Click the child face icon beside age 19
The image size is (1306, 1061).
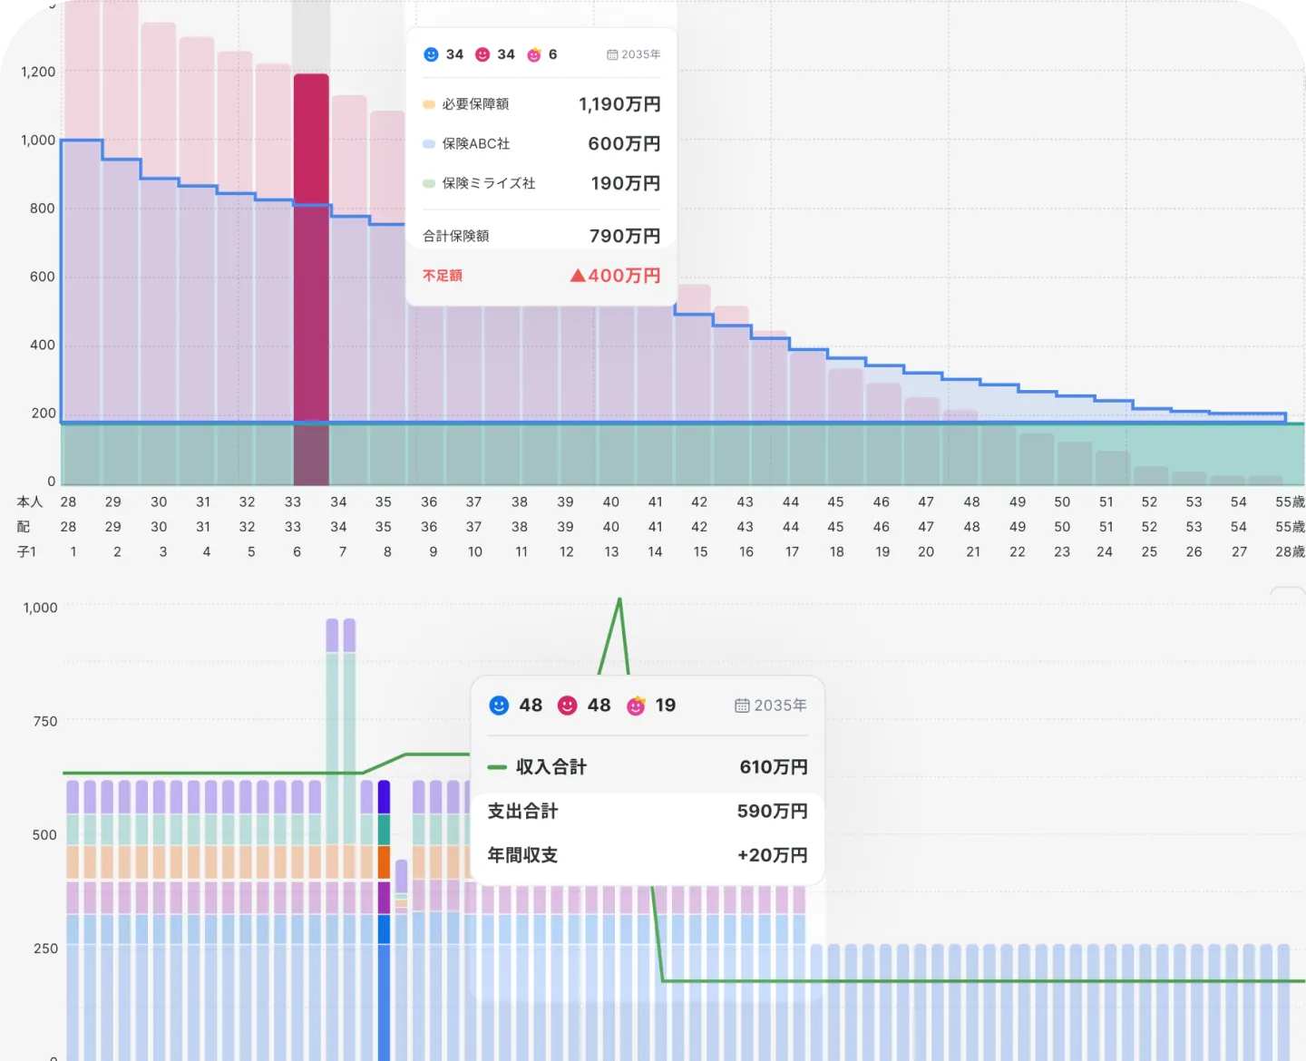(x=636, y=706)
